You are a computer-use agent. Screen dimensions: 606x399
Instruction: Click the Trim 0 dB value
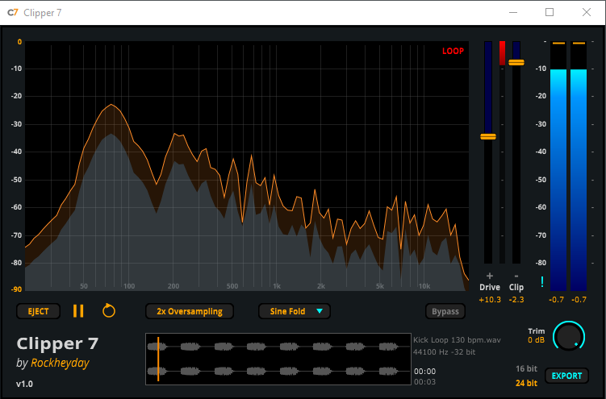click(x=536, y=340)
